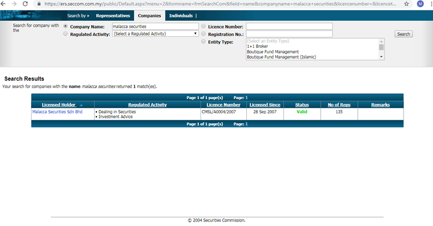Go back to the previous page
The height and width of the screenshot is (226, 433).
[3, 4]
